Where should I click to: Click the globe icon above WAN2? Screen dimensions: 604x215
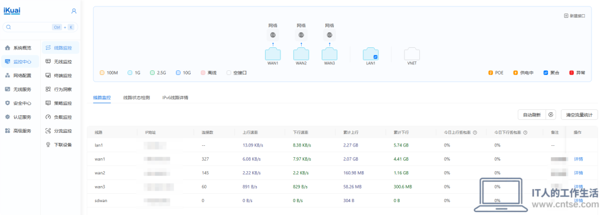pyautogui.click(x=301, y=35)
